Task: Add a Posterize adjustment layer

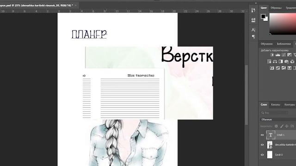Action: point(277,68)
